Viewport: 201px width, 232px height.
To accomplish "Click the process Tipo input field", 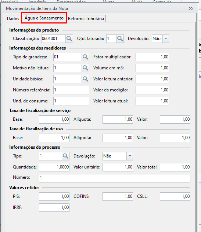I will coord(50,156).
